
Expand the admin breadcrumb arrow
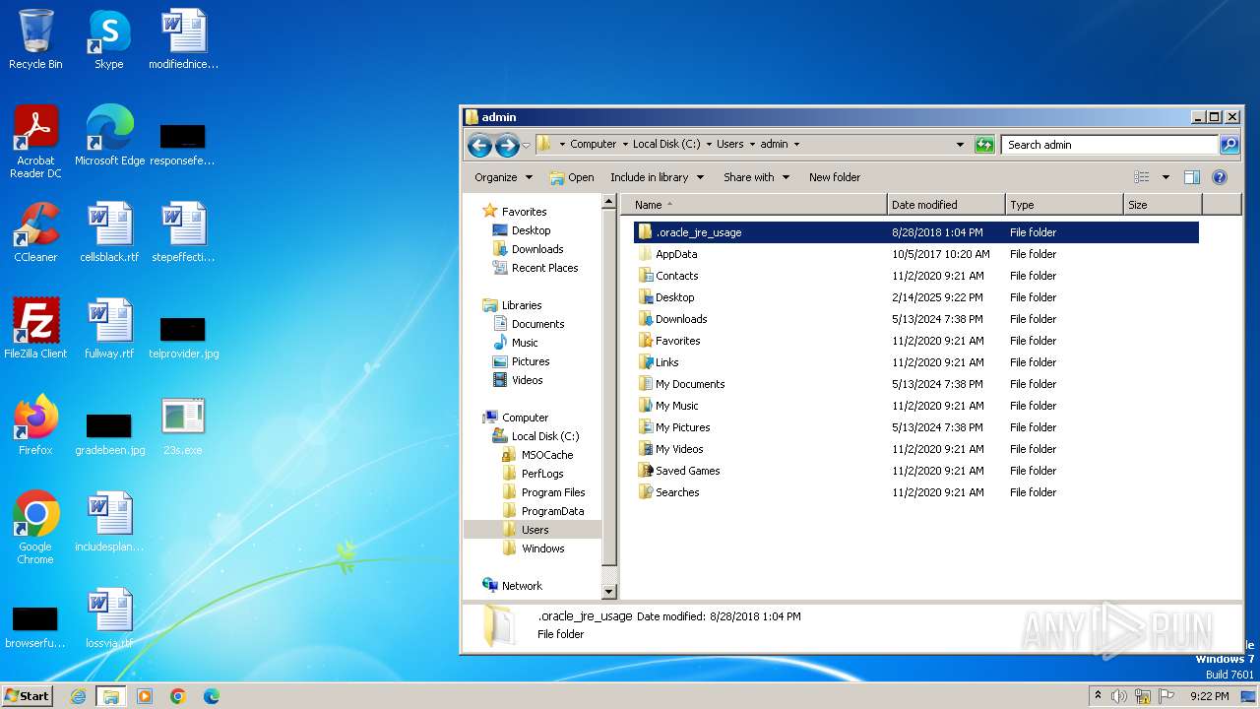pyautogui.click(x=796, y=144)
